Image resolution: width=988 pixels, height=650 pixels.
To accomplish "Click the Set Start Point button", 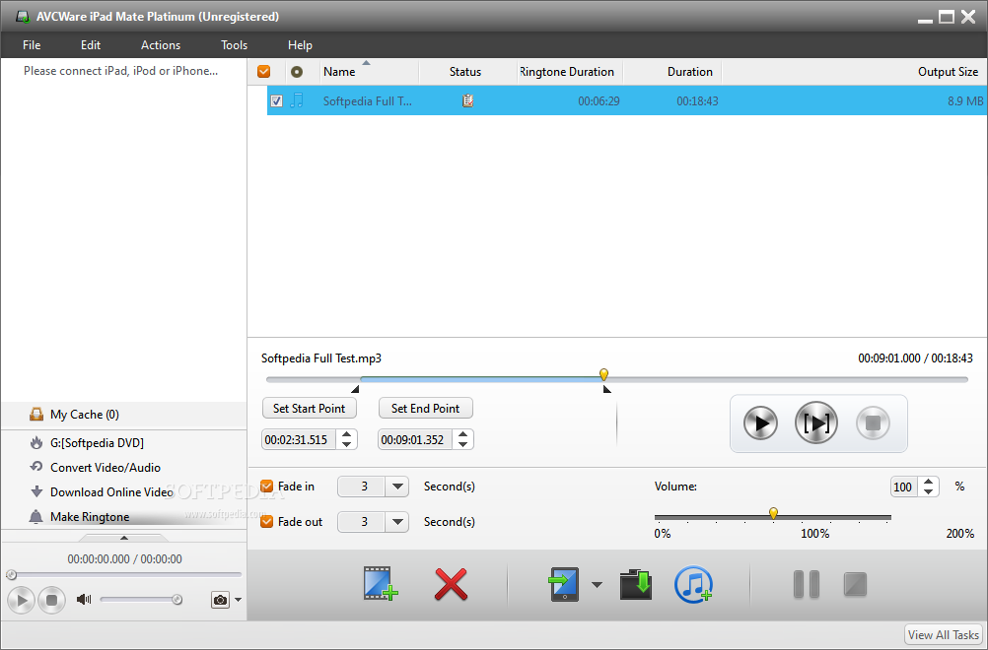I will (310, 409).
